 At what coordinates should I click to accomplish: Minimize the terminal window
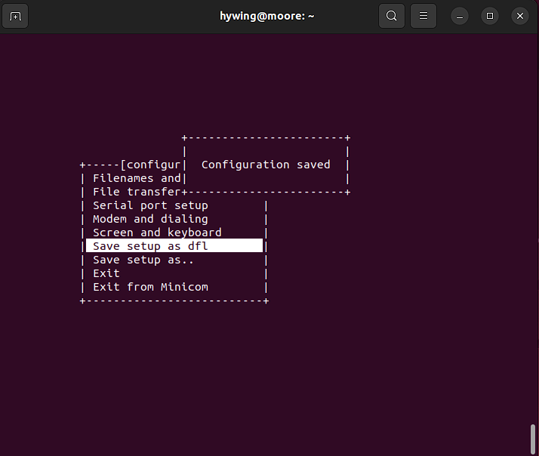(460, 16)
